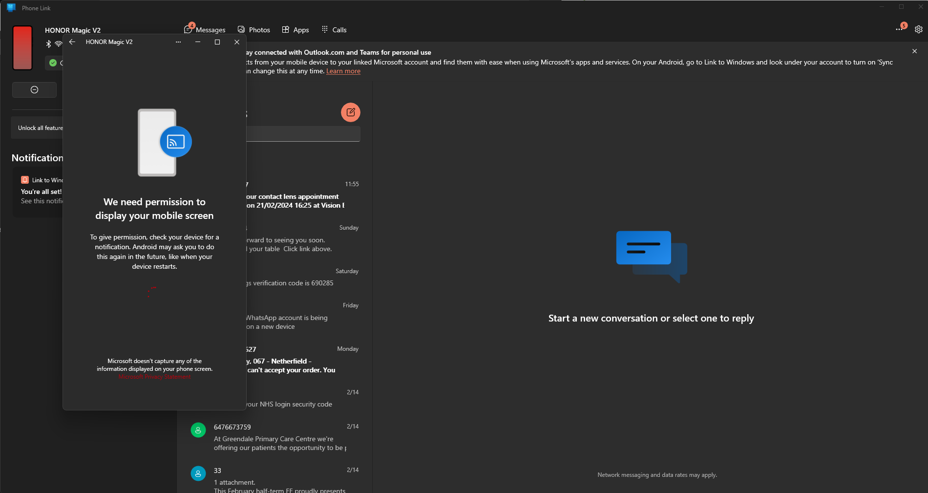928x493 pixels.
Task: Click the green connected status check icon
Action: click(x=53, y=63)
